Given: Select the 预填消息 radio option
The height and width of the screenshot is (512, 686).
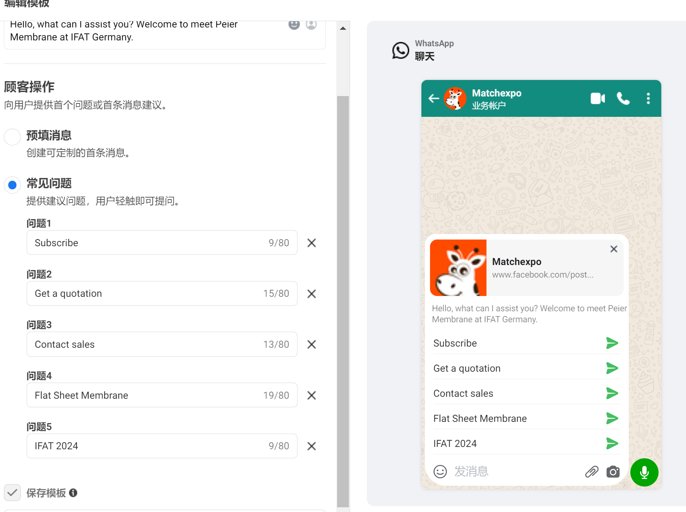Looking at the screenshot, I should (12, 137).
